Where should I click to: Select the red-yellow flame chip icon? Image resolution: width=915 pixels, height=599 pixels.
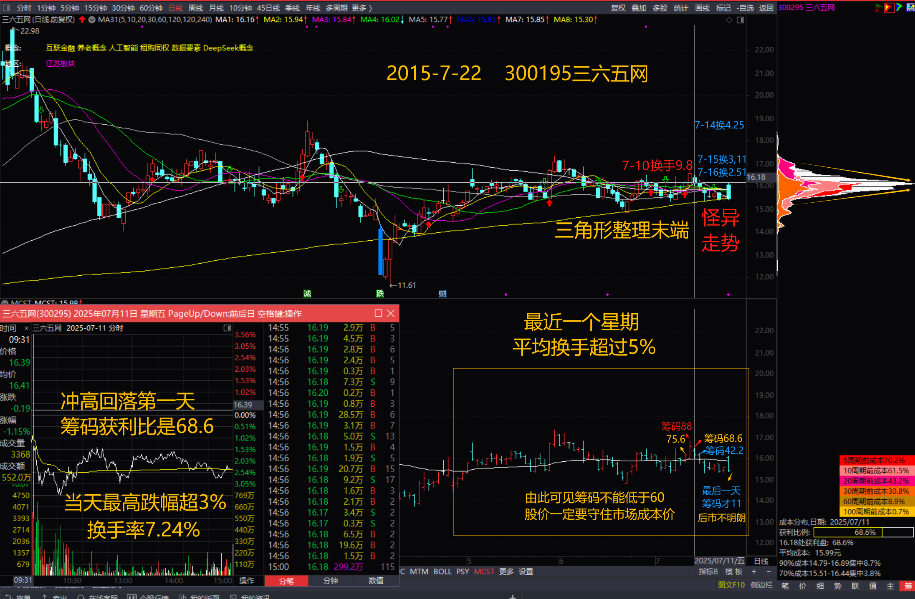coord(889,8)
